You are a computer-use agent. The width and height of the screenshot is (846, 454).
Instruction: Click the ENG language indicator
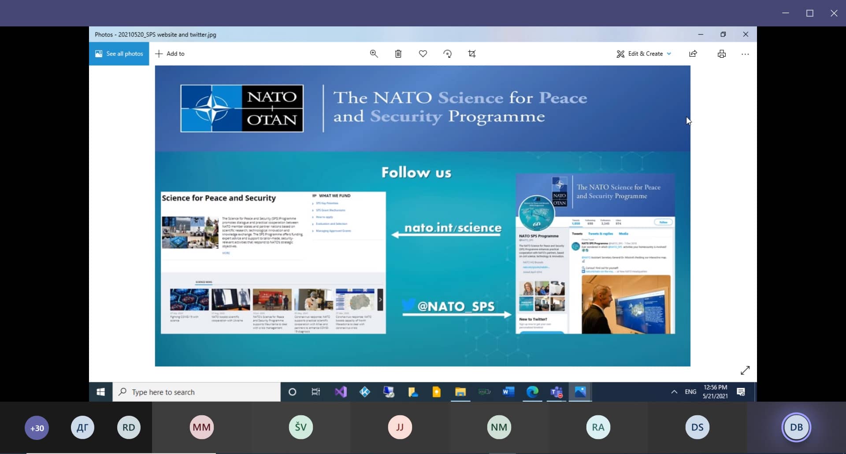pyautogui.click(x=690, y=392)
